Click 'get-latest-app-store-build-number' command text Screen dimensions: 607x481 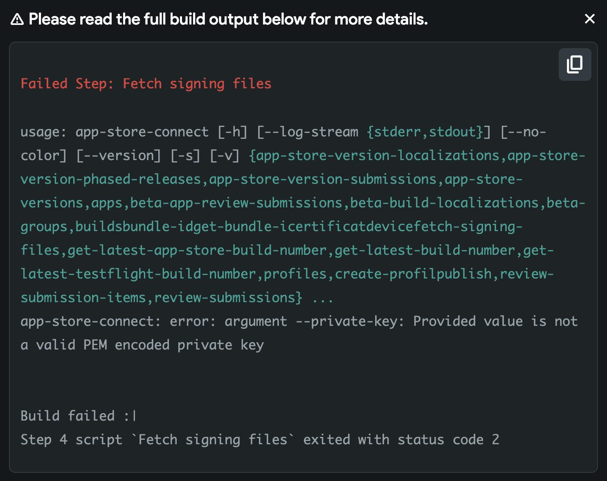(x=197, y=250)
